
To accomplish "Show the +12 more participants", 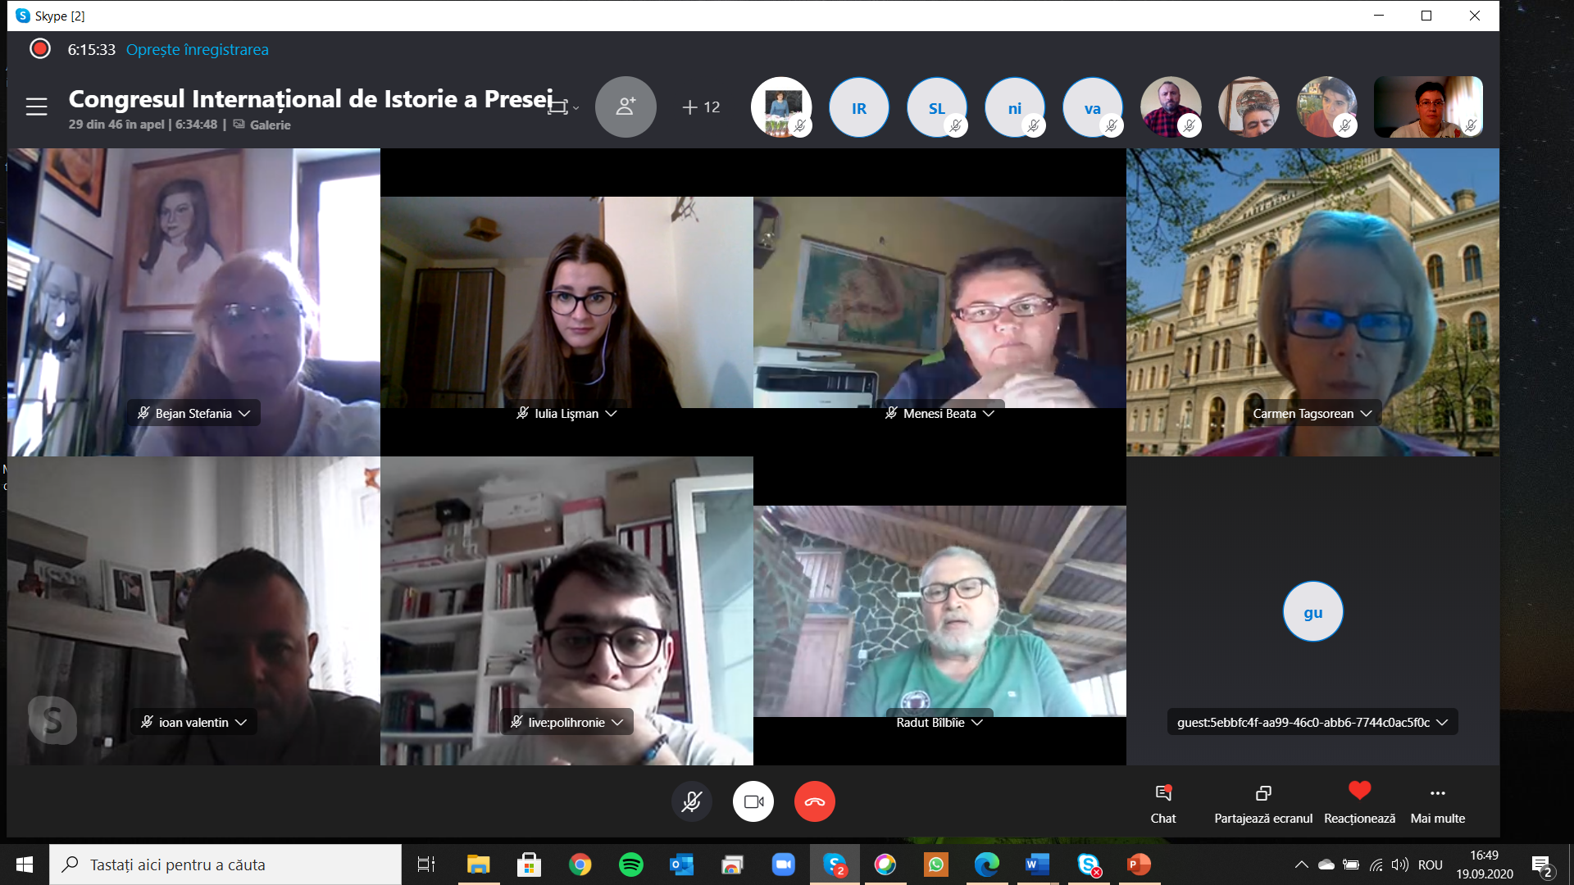I will click(701, 107).
